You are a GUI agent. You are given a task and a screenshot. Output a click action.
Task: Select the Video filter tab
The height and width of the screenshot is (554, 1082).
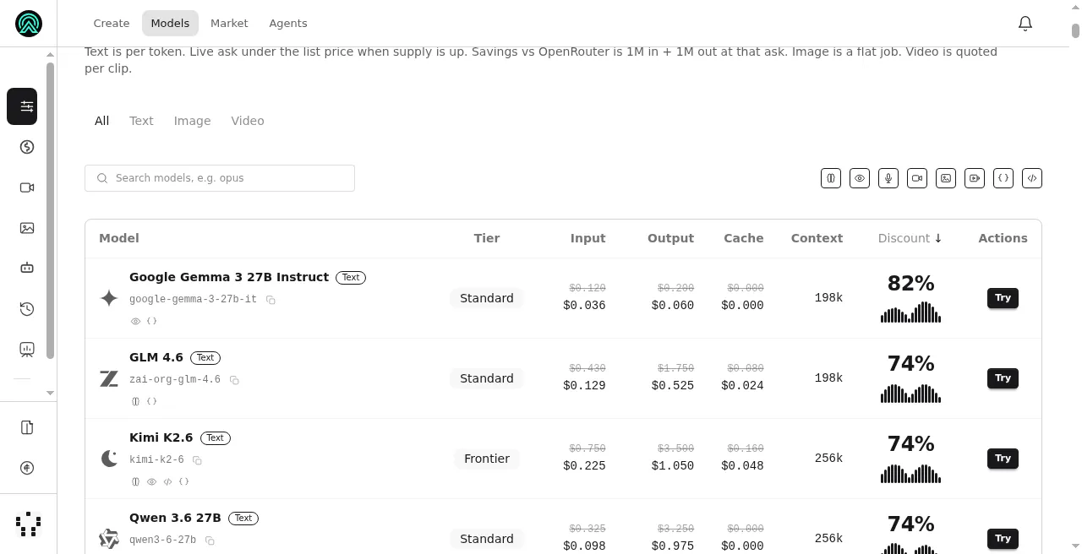tap(248, 121)
